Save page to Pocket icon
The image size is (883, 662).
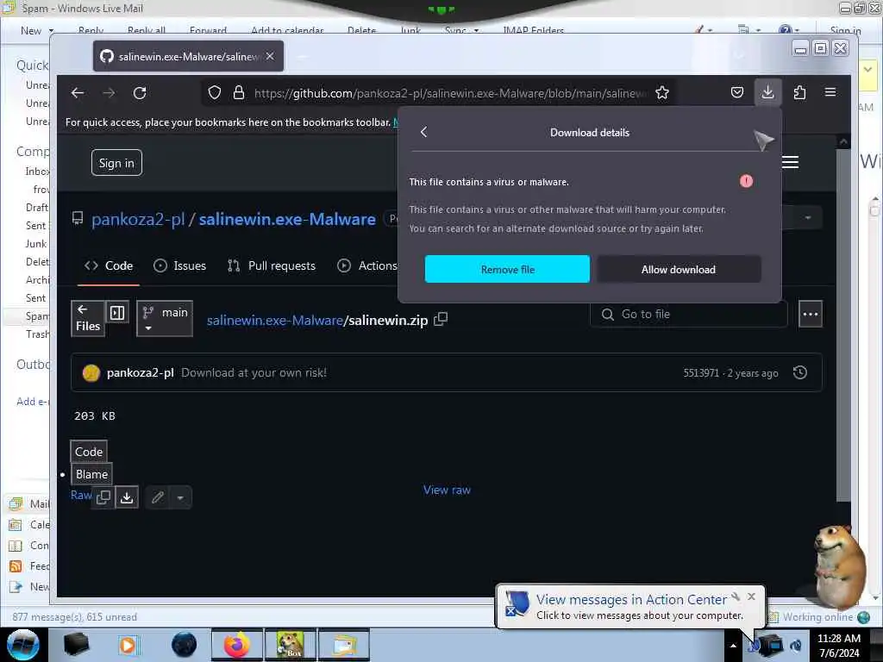tap(737, 92)
